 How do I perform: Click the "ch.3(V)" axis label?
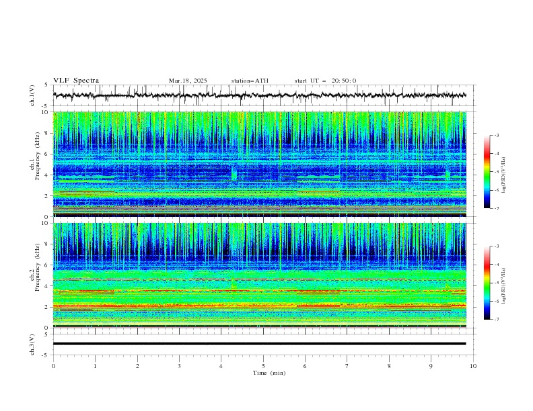[x=32, y=345]
